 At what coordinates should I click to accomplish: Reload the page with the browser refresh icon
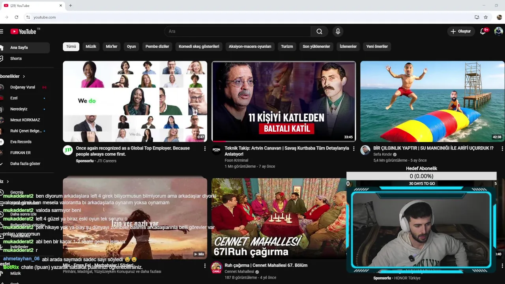(16, 17)
